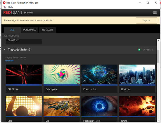Choose the Horizon cityscape thumbnail
Viewport: 161px width, 123px height.
point(137,75)
